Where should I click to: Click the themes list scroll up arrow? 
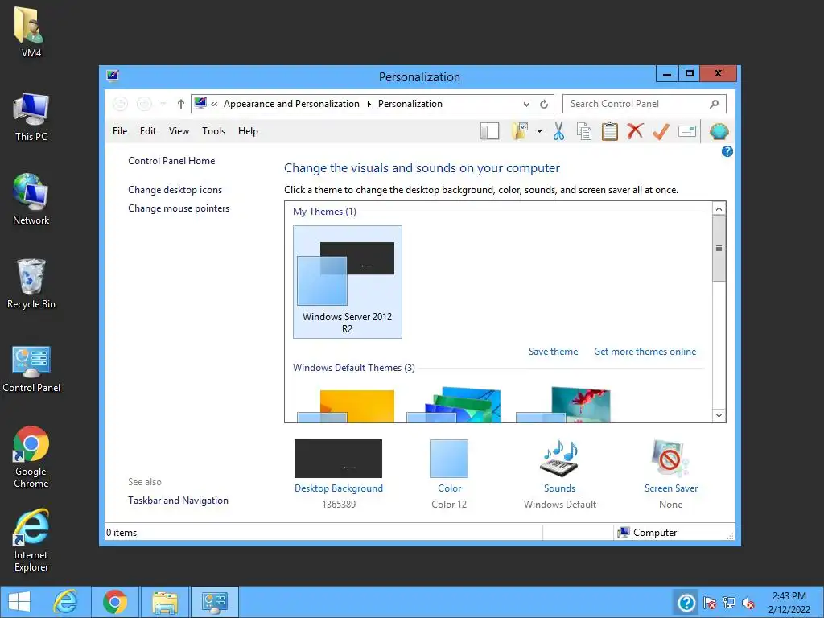point(719,208)
